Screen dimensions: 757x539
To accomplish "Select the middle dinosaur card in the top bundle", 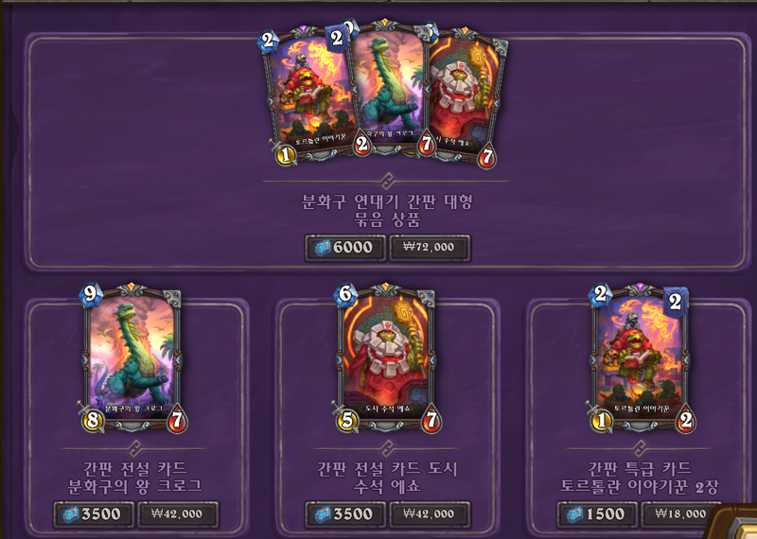I will (x=387, y=87).
